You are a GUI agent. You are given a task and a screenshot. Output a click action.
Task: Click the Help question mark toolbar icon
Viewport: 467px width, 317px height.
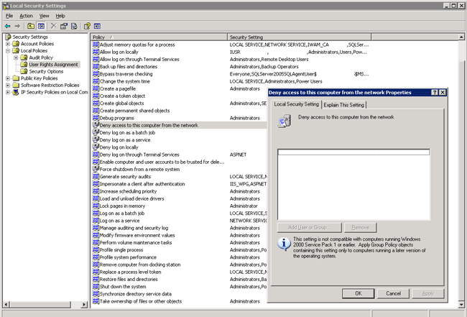tap(87, 26)
